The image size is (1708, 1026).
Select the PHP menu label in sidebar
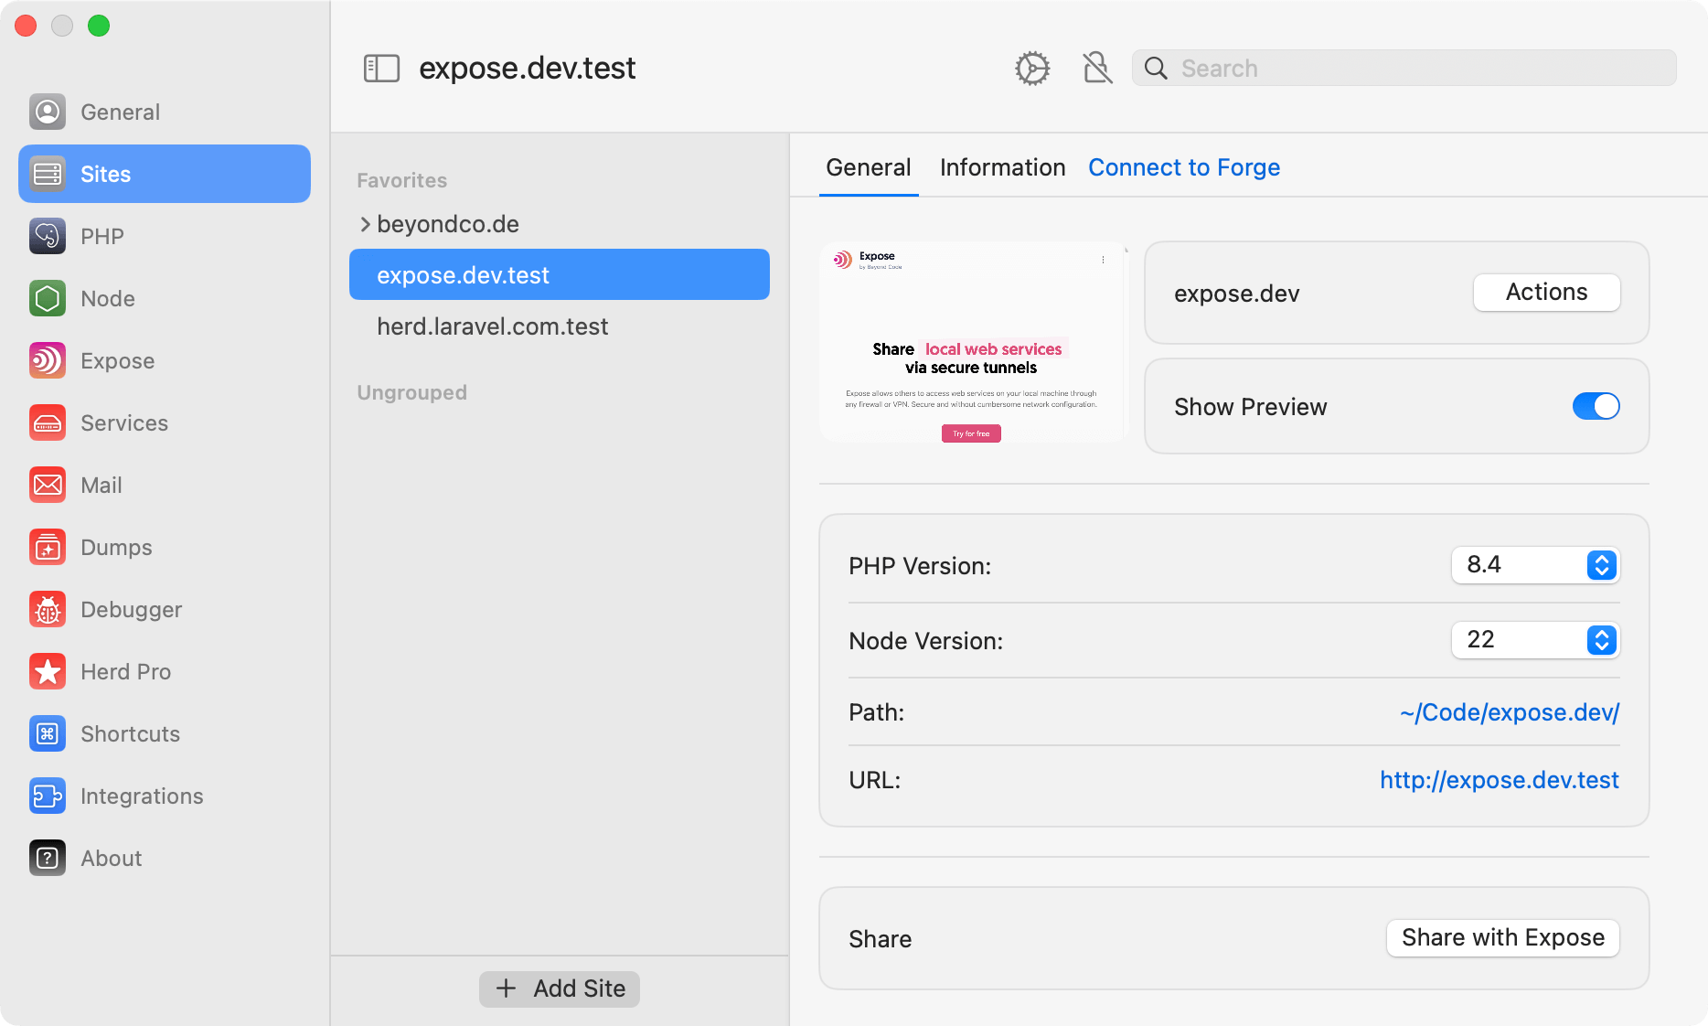(102, 236)
